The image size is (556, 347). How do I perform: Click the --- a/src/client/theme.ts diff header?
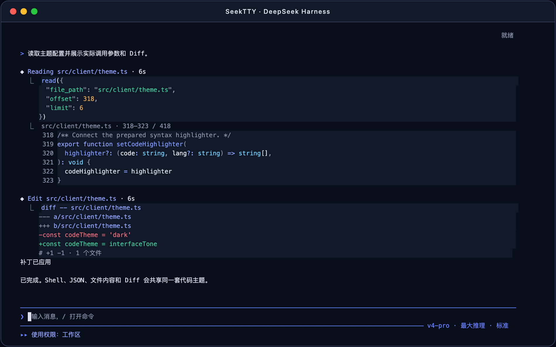coord(85,217)
